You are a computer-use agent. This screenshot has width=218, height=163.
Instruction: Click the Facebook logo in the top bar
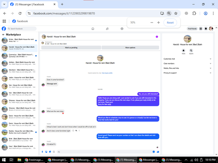pyautogui.click(x=4, y=29)
